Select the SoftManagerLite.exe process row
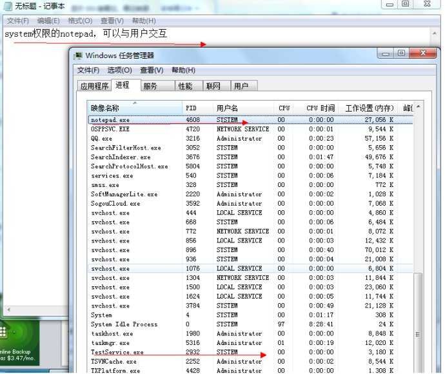Screen dimensions: 445x374 pos(250,194)
